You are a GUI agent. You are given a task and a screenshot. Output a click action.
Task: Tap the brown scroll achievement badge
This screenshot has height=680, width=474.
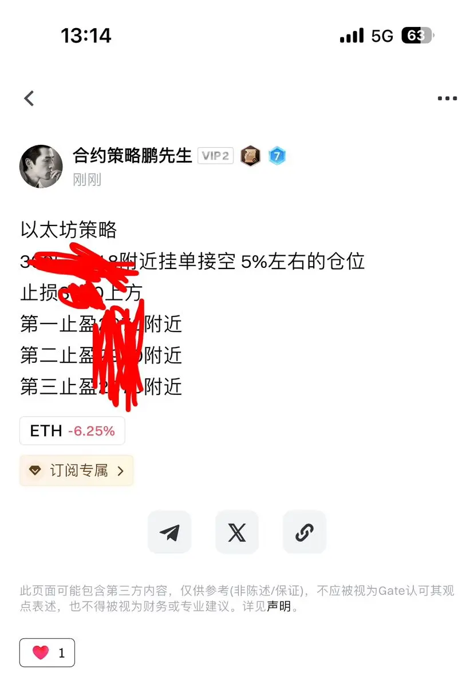click(251, 156)
